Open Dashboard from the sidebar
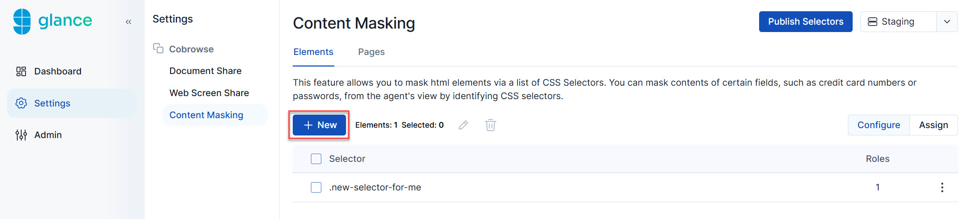 coord(58,71)
